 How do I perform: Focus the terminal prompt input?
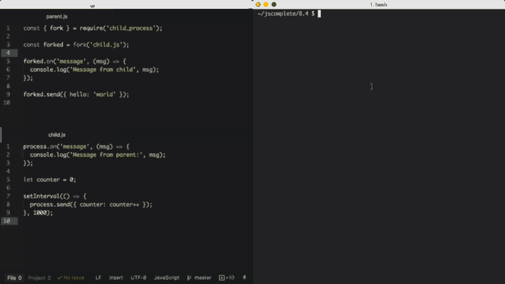[x=319, y=13]
